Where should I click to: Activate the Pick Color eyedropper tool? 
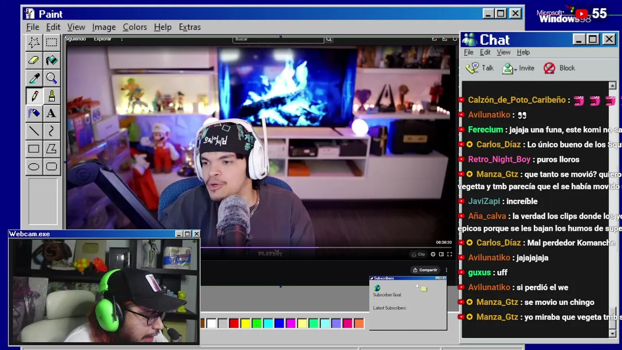pyautogui.click(x=34, y=78)
